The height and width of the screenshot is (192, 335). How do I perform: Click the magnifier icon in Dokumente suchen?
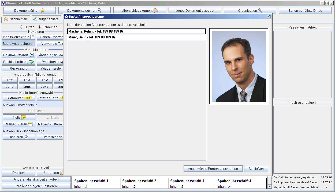[x=99, y=11]
